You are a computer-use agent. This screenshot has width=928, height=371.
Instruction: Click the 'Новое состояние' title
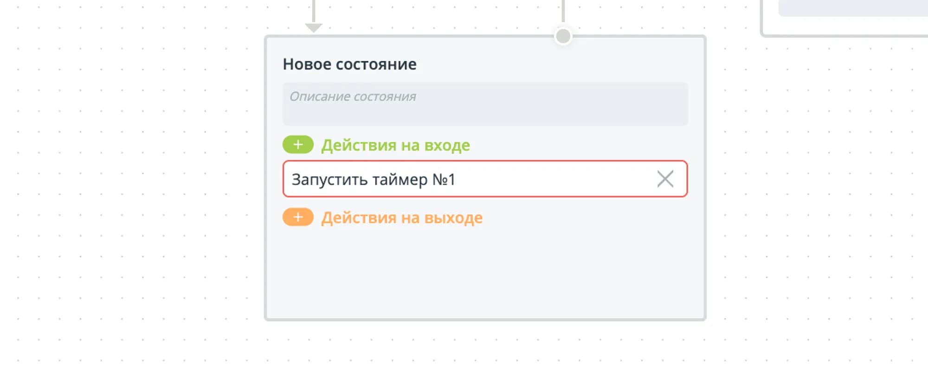pyautogui.click(x=349, y=64)
